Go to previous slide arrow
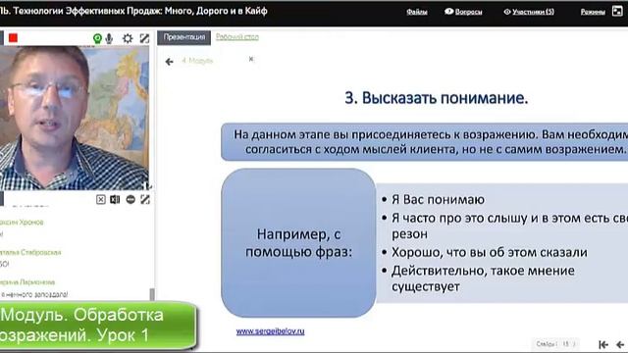The width and height of the screenshot is (628, 353). 620,344
